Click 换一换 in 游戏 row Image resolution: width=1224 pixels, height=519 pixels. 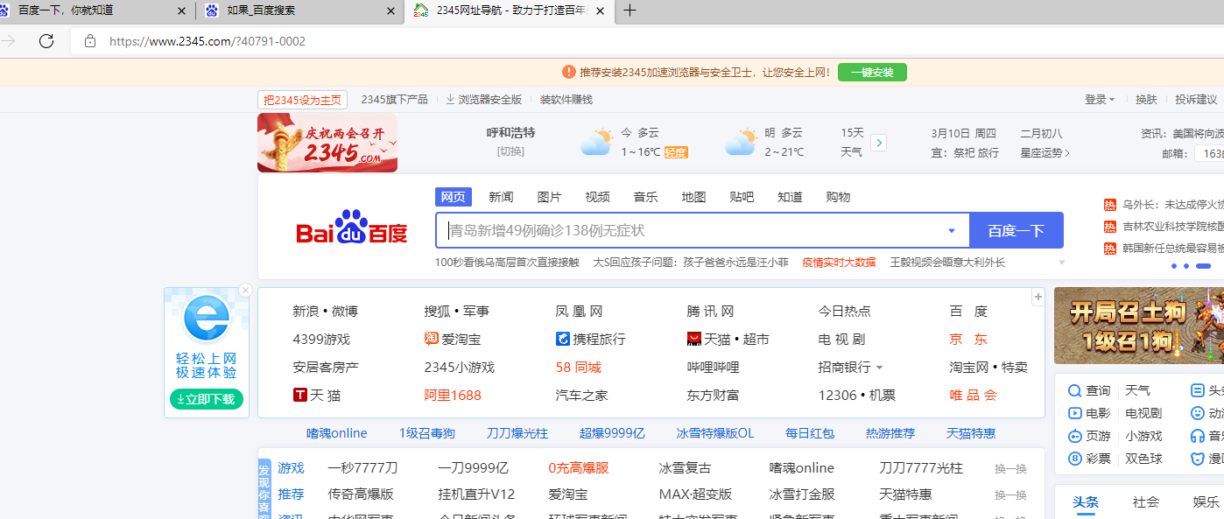click(1010, 469)
